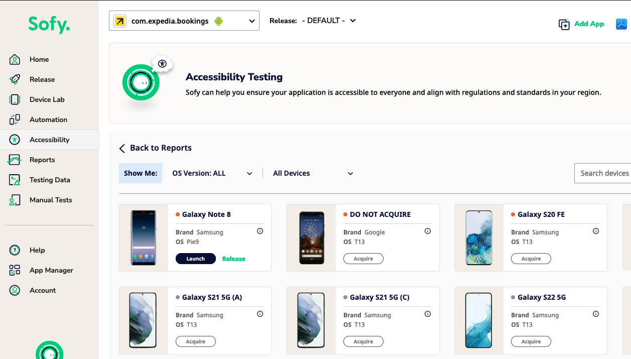Screen dimensions: 631x359
Task: Click the Help question mark icon
Action: (x=15, y=250)
